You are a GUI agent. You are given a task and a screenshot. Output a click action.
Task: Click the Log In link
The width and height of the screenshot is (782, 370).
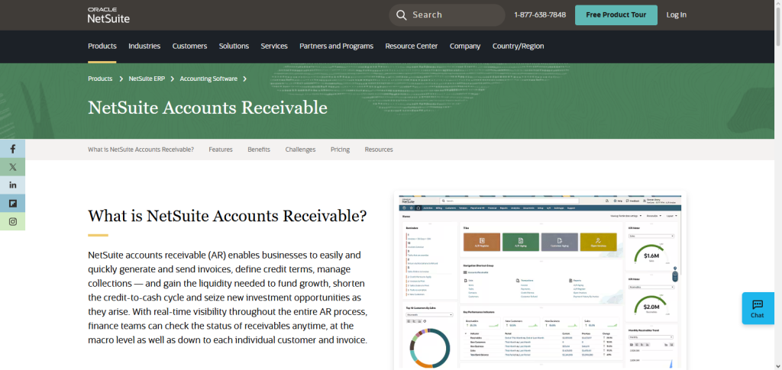(x=677, y=15)
